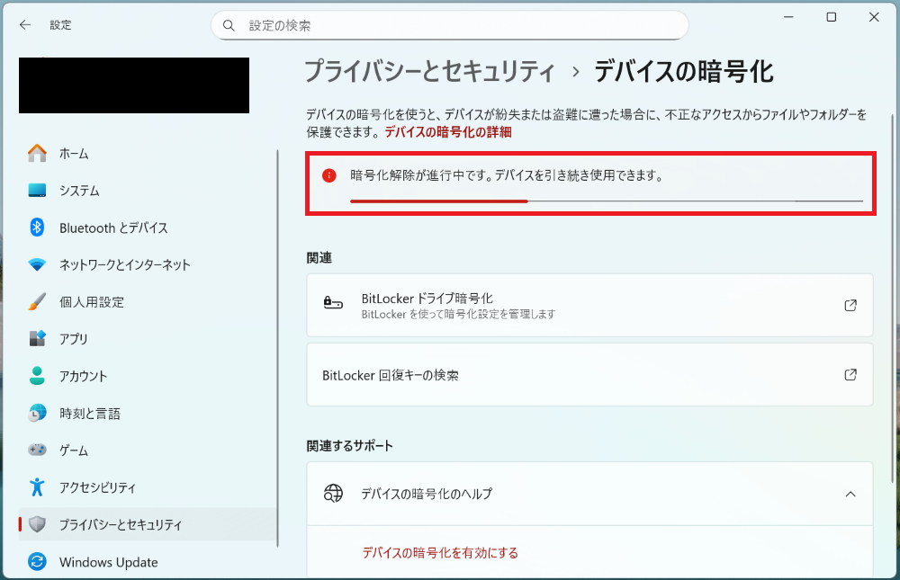
Task: Open BitLocker drive encryption external link icon
Action: (850, 305)
